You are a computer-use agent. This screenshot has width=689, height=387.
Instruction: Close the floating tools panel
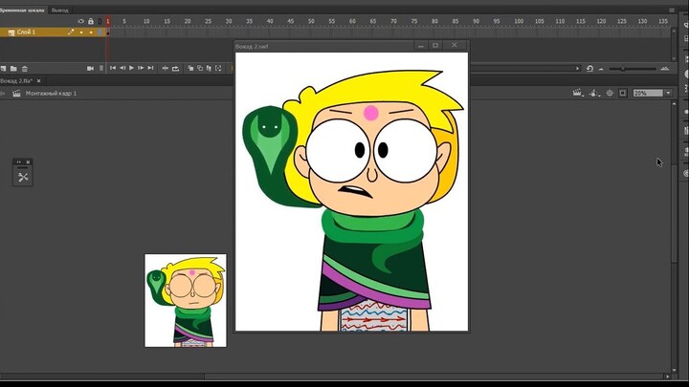pyautogui.click(x=28, y=161)
